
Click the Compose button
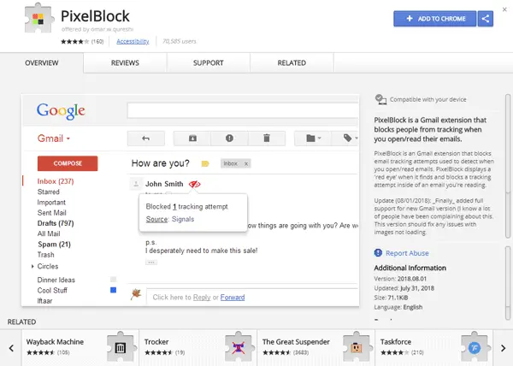pos(68,163)
